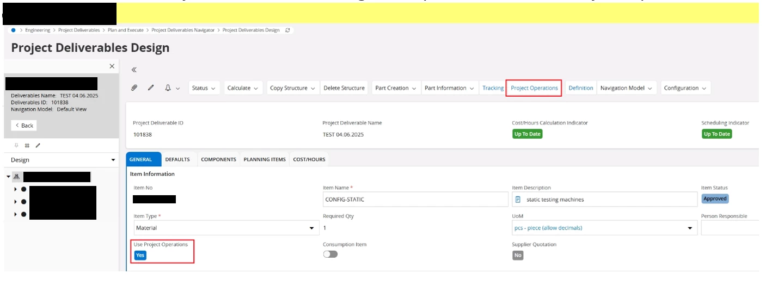Click the blue home dot in breadcrumb
Image resolution: width=772 pixels, height=286 pixels.
(x=13, y=30)
